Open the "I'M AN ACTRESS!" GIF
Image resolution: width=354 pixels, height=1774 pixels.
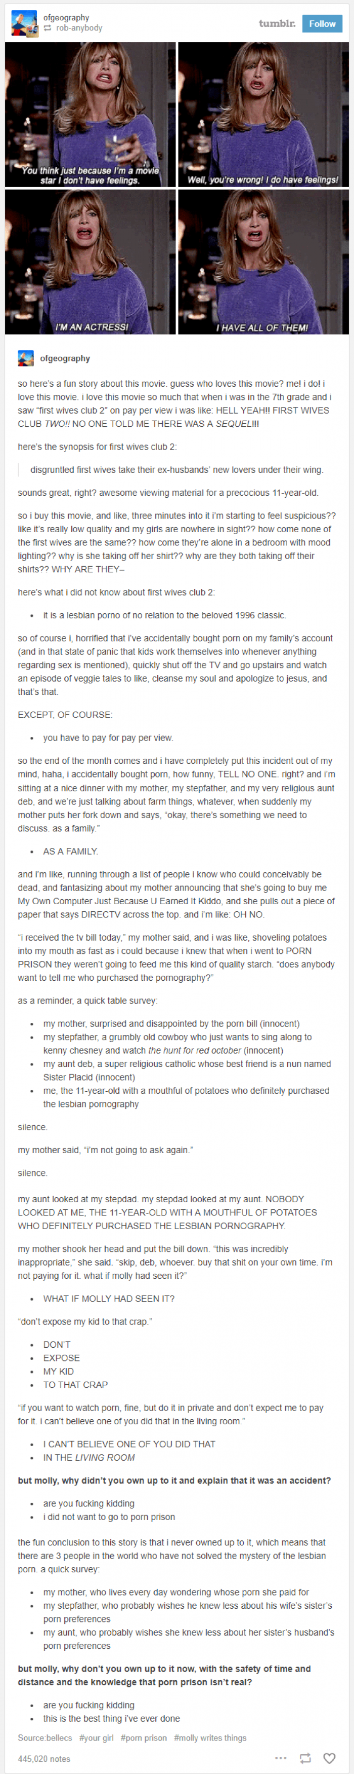(x=90, y=262)
